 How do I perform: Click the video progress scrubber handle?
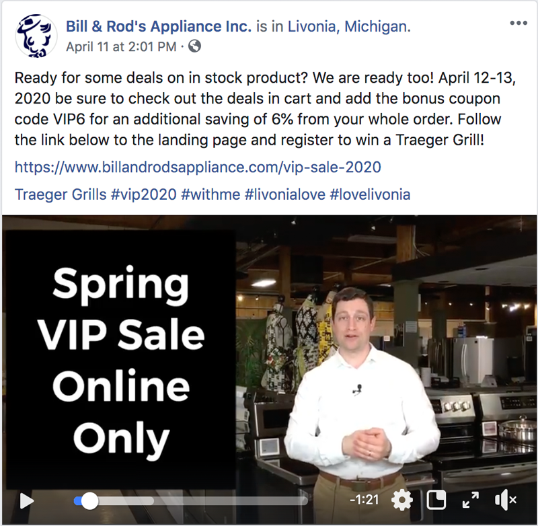89,501
